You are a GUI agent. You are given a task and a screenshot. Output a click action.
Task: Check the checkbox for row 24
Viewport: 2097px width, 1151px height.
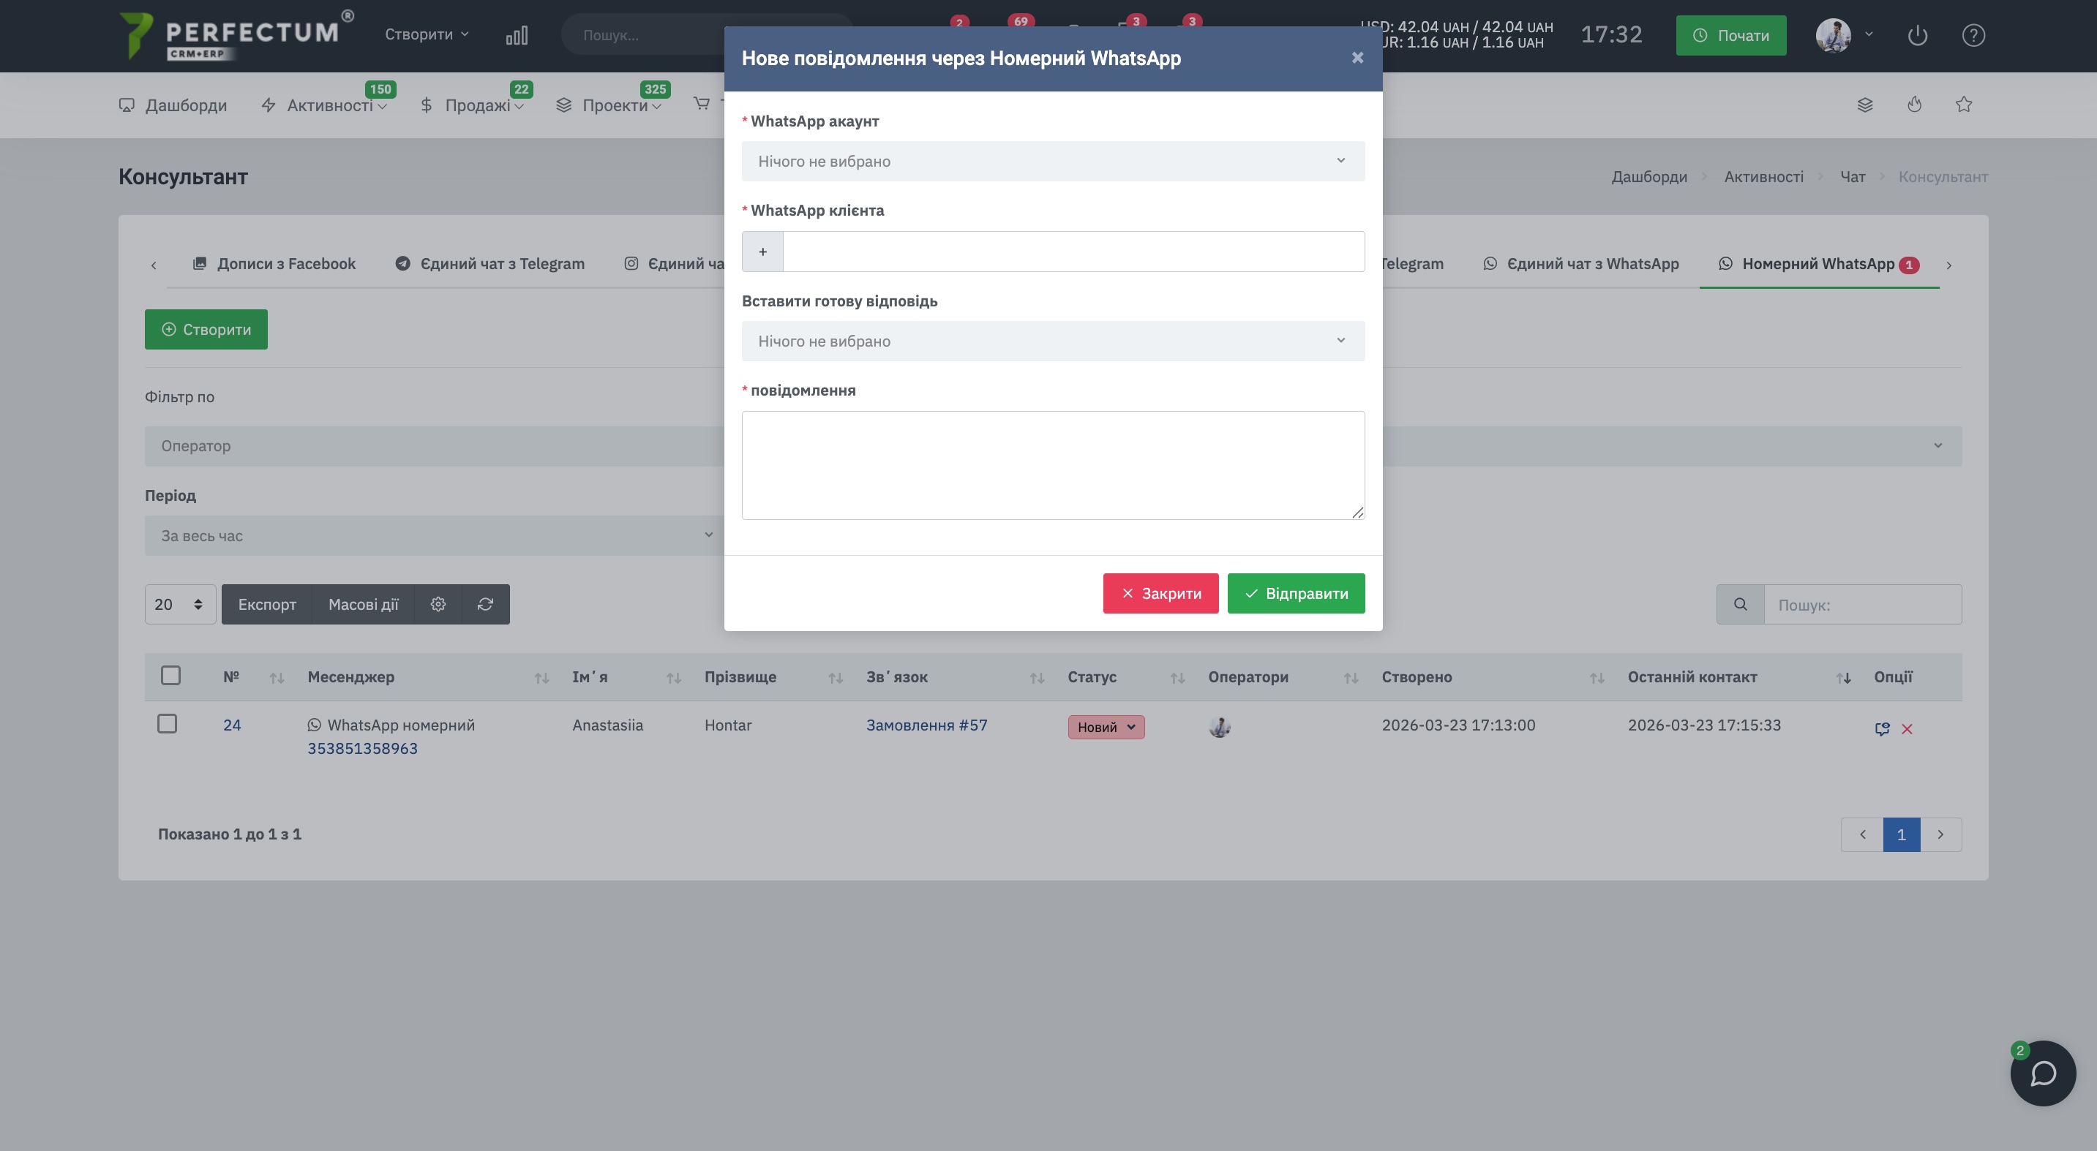(x=167, y=723)
